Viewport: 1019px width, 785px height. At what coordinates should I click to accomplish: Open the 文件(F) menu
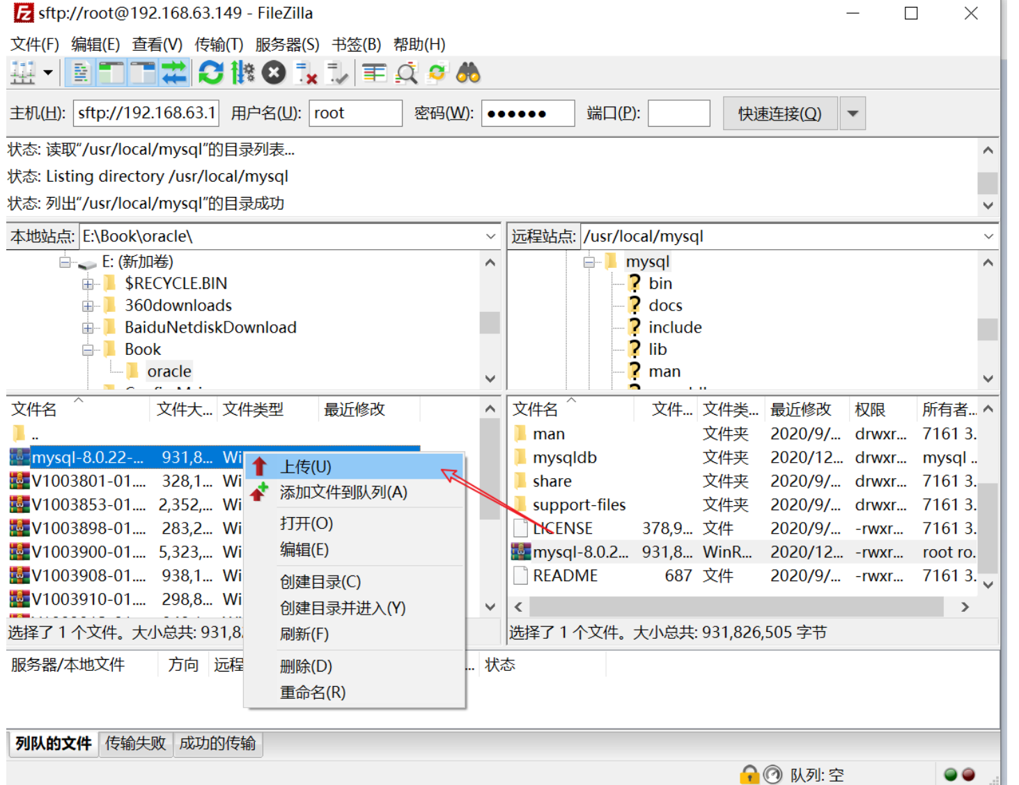[34, 45]
